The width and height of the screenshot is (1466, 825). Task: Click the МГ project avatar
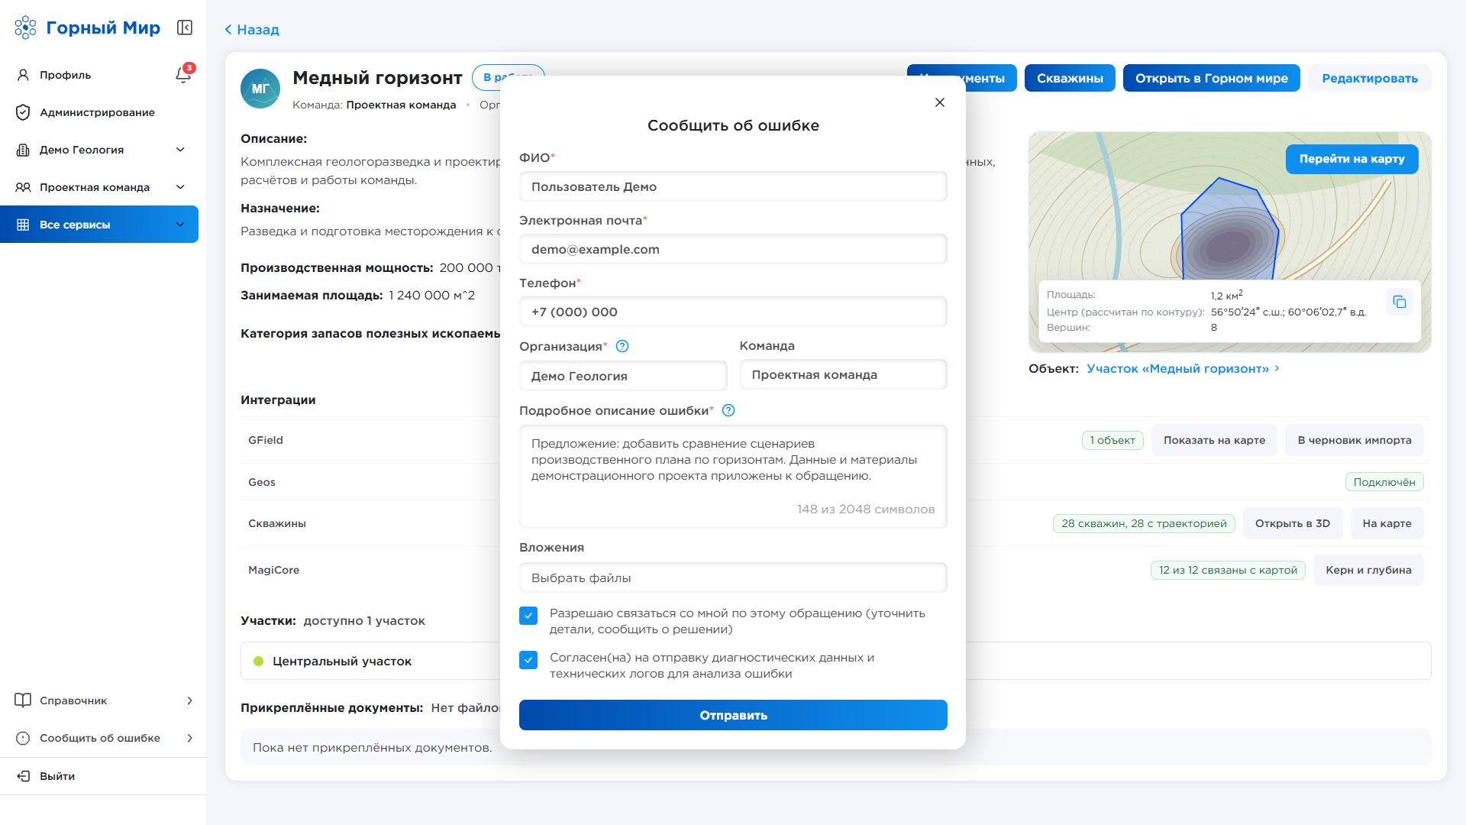(x=260, y=89)
